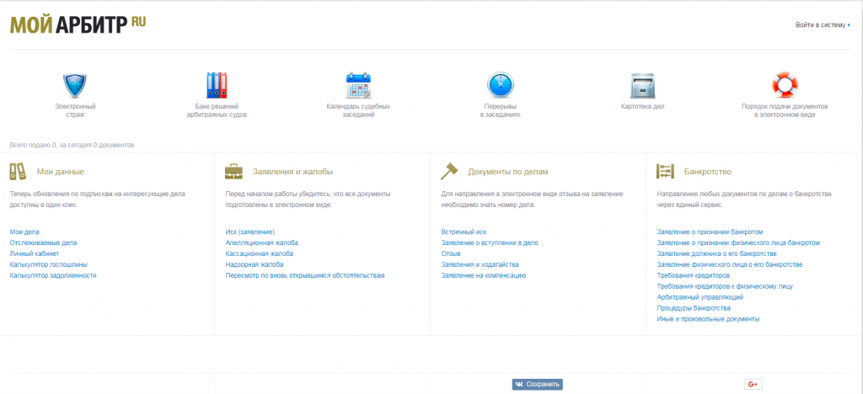This screenshot has height=394, width=863.
Task: Click the МойАрбитр.ru logo
Action: (x=78, y=24)
